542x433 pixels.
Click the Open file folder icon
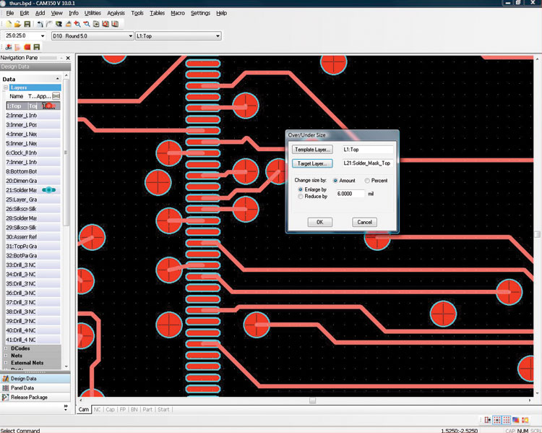[x=17, y=24]
